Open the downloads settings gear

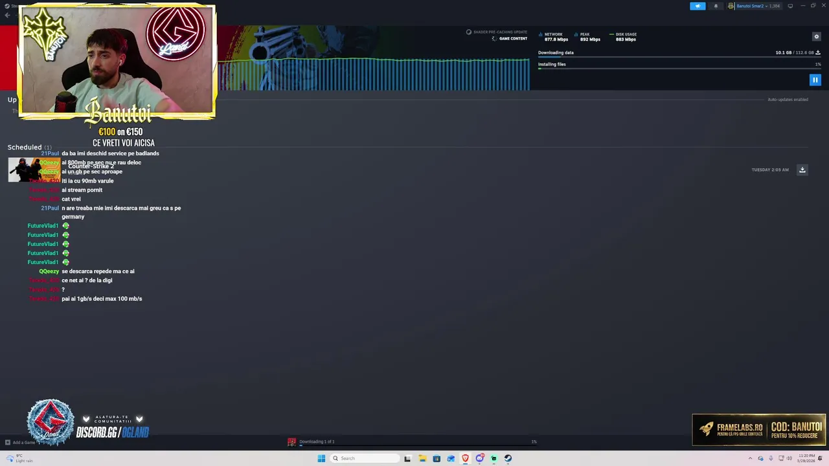point(816,36)
